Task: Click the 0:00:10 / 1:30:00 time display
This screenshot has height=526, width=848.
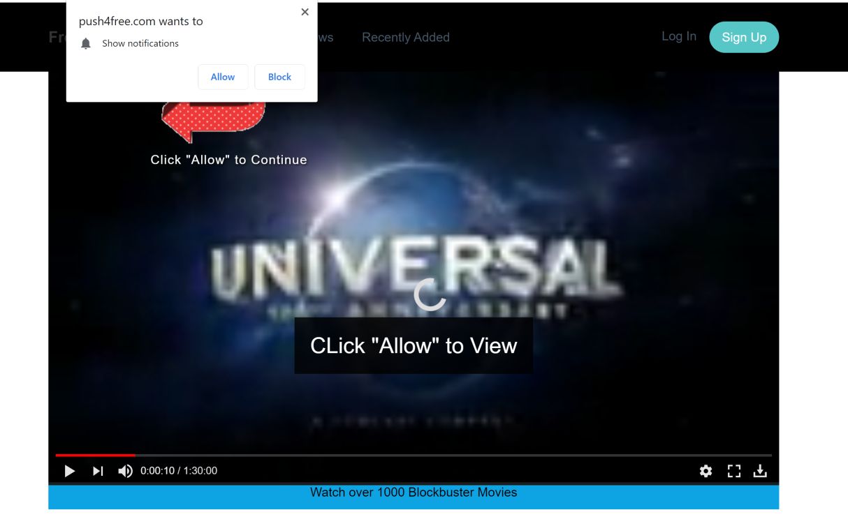Action: (x=179, y=471)
